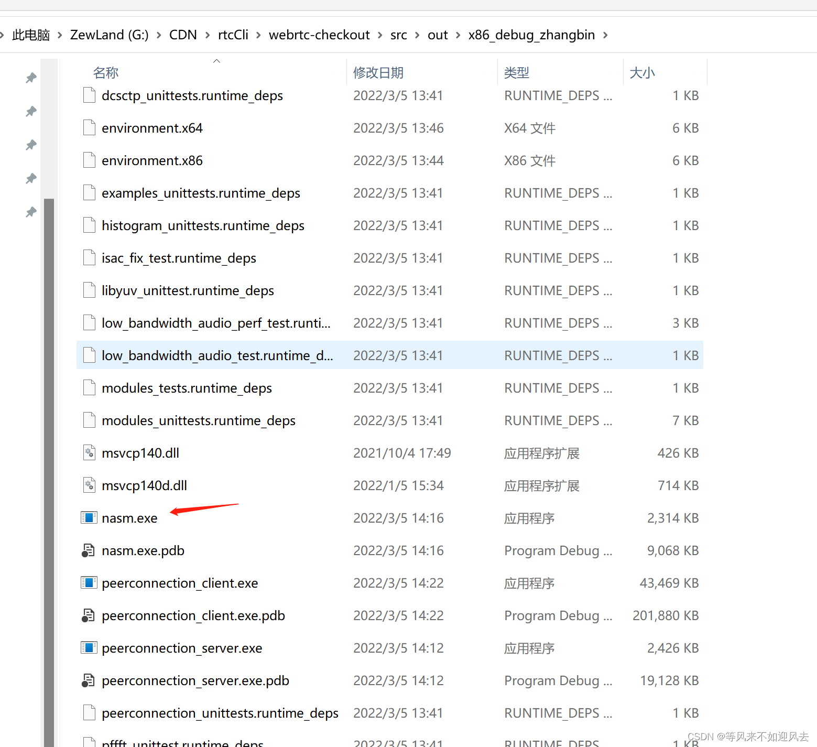Expand the chevron after CDN in breadcrumb

(x=208, y=35)
